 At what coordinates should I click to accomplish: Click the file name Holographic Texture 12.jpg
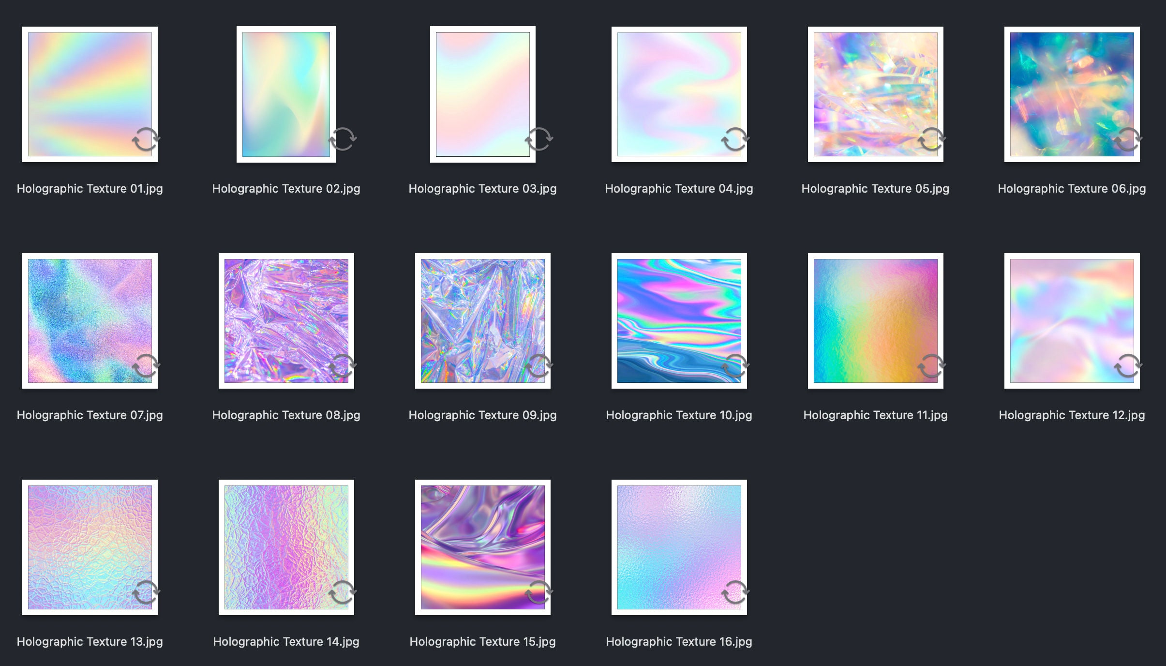click(x=1072, y=415)
